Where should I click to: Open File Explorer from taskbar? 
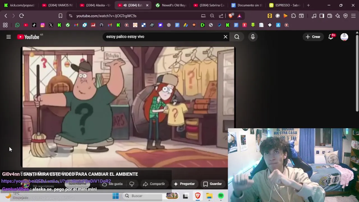click(x=209, y=196)
